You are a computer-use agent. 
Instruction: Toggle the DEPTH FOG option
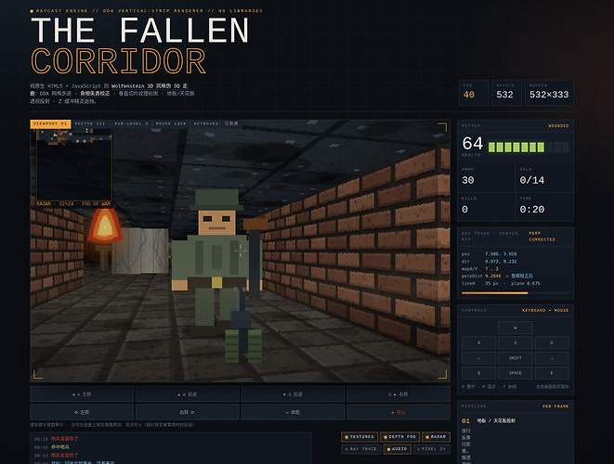(x=399, y=436)
